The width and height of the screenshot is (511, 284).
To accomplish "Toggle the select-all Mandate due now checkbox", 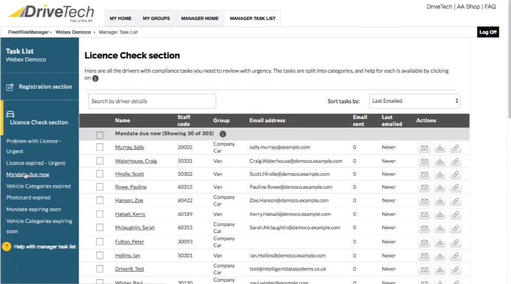I will click(100, 135).
